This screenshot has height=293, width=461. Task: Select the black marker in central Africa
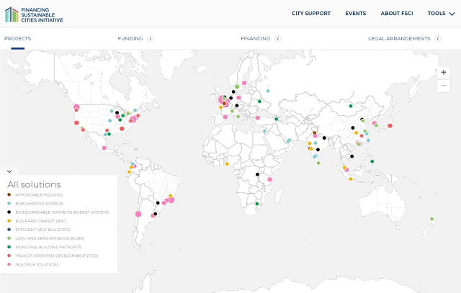(257, 174)
